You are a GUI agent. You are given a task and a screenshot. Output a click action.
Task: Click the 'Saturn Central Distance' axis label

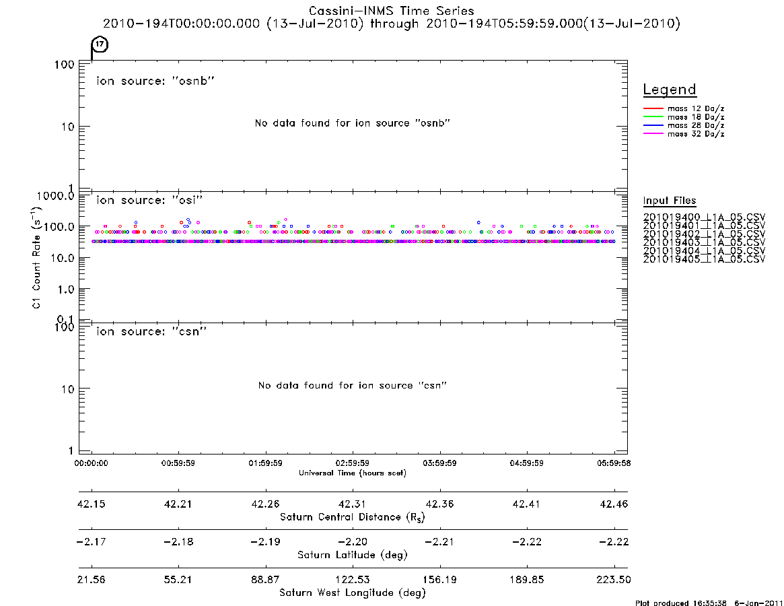tap(353, 517)
